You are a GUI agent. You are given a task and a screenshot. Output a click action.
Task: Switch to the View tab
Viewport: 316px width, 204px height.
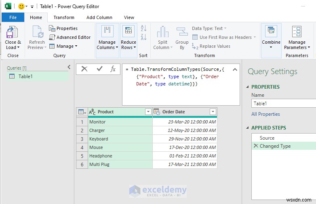coord(129,17)
